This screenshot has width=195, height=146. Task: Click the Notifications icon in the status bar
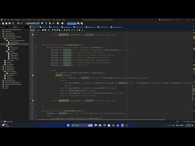[5, 122]
